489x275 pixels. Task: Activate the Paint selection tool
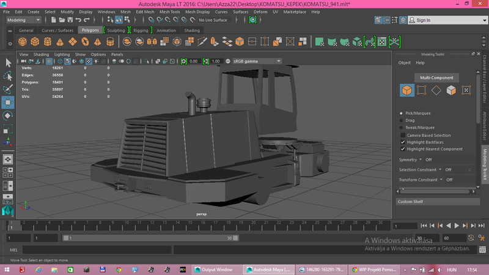(x=8, y=89)
